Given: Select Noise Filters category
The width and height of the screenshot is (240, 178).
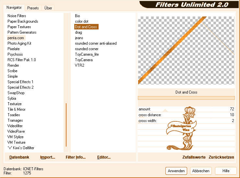Looking at the screenshot, I should coord(17,16).
